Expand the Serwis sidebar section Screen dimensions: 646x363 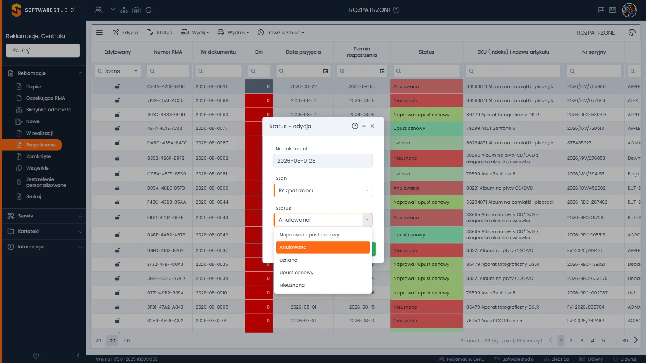(x=44, y=216)
